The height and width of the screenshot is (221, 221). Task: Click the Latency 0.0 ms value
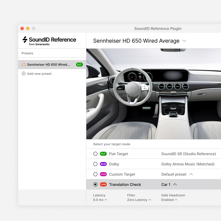coord(100,200)
